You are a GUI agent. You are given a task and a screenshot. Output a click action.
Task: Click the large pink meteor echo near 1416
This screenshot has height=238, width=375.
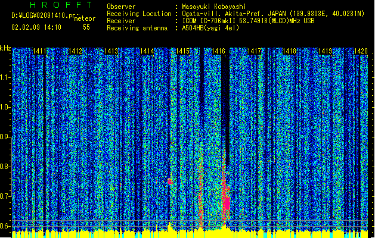click(x=226, y=203)
